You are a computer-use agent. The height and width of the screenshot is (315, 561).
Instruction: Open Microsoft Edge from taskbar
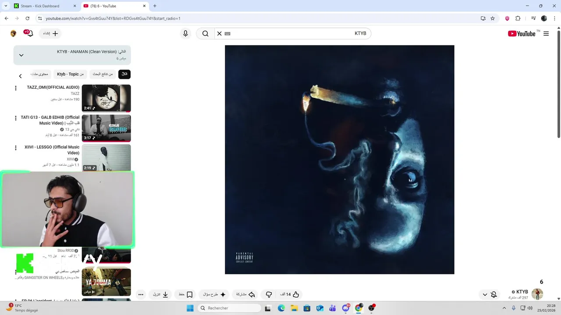pos(281,308)
